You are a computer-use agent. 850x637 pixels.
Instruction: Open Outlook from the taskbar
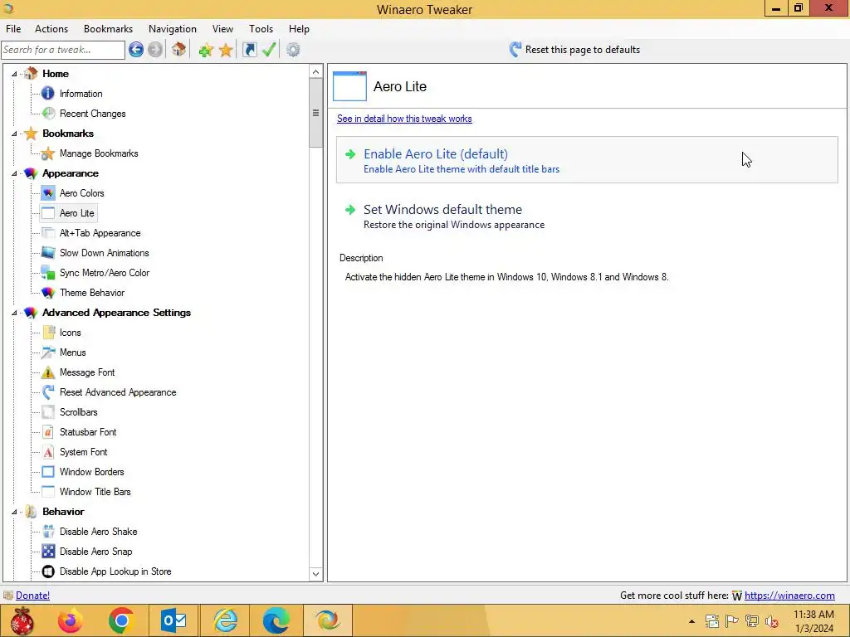pyautogui.click(x=173, y=620)
